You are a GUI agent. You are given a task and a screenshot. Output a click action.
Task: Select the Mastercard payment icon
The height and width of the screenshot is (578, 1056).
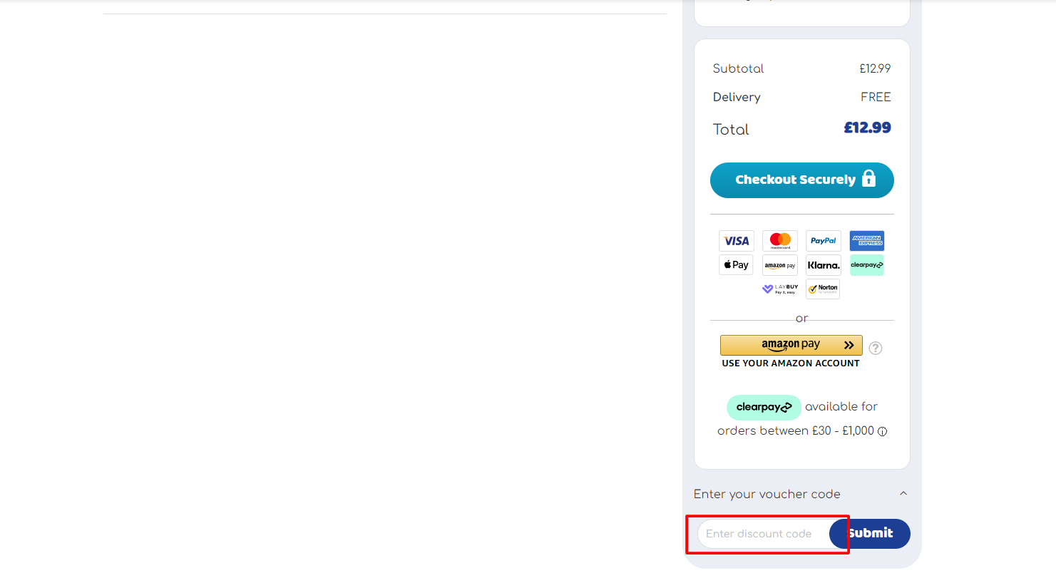(x=779, y=240)
